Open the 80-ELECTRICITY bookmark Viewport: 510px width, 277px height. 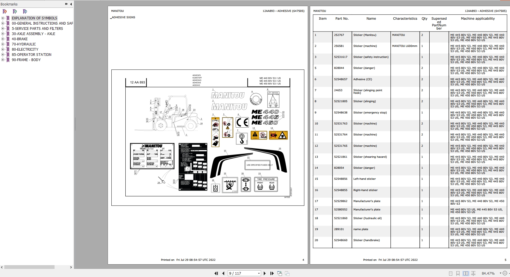coord(25,49)
